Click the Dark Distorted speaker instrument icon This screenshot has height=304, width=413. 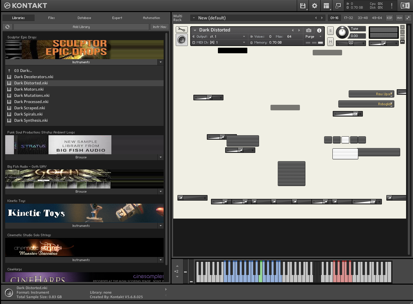pyautogui.click(x=182, y=40)
